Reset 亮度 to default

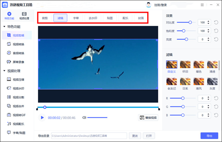[216, 39]
